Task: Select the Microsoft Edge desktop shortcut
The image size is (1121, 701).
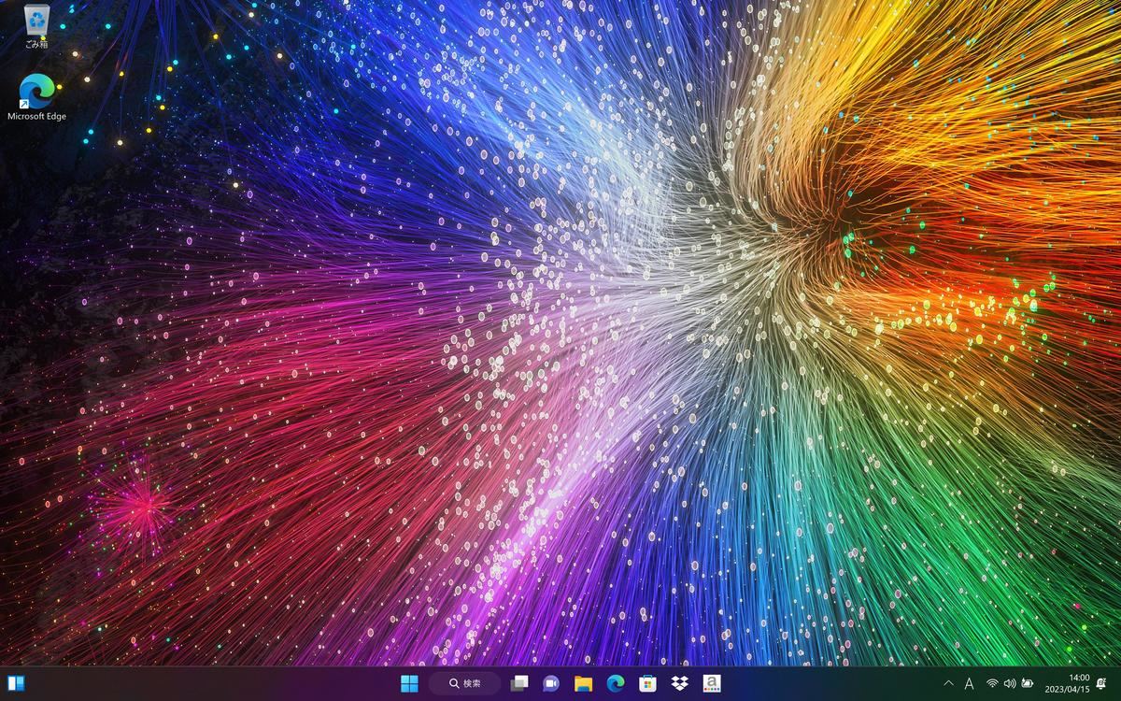Action: [36, 97]
